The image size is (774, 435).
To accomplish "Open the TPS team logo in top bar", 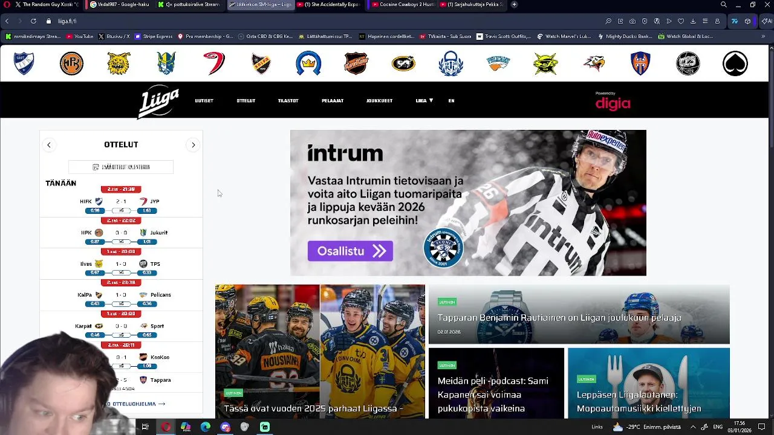I will tap(688, 63).
